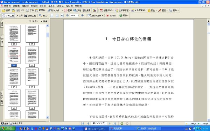Viewport: 210px width, 131px height.
Task: Select page 14 thumbnail
Action: (x=32, y=55)
